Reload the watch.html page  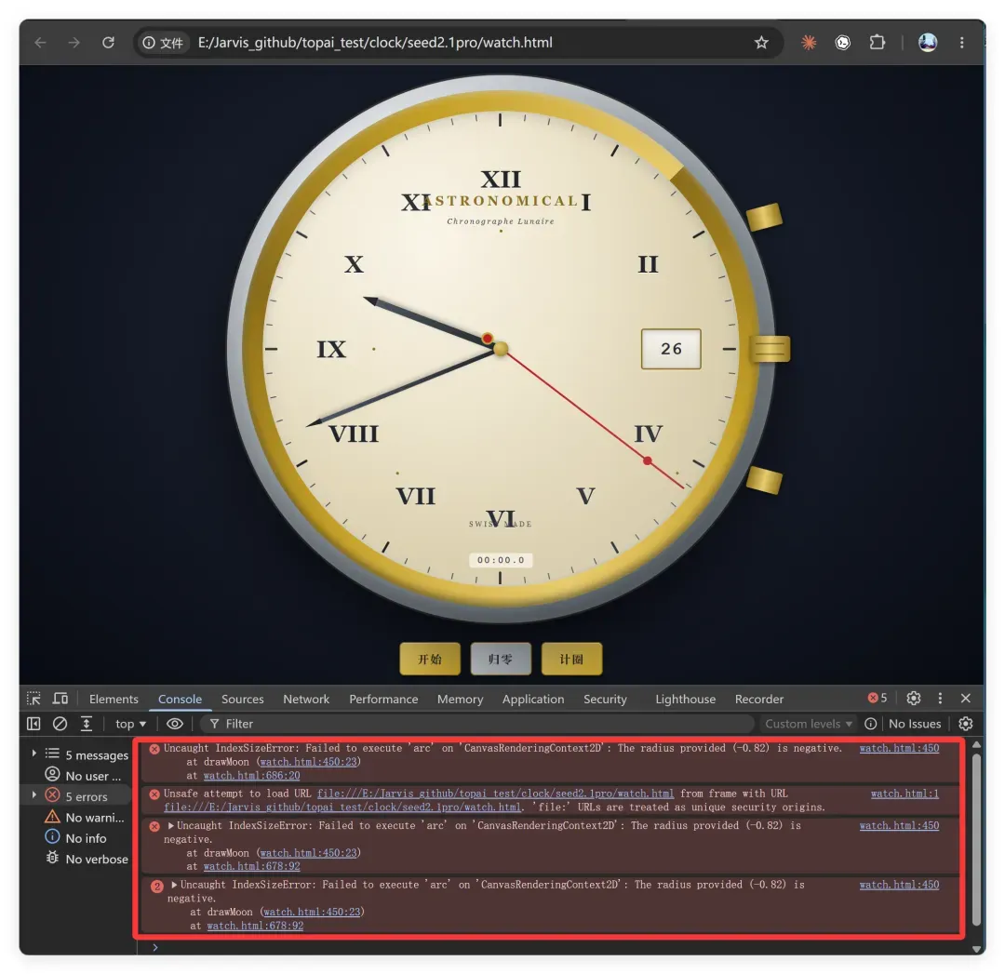108,42
